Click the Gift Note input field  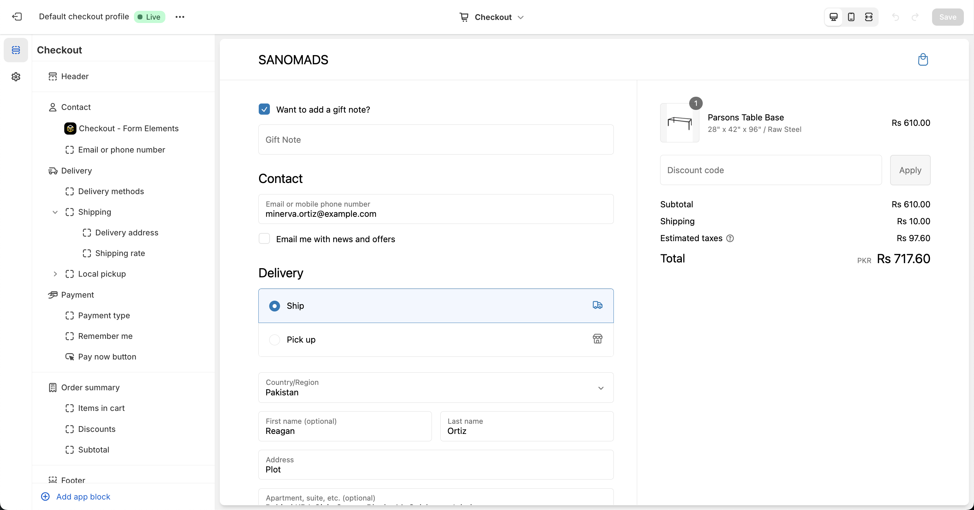pos(436,139)
